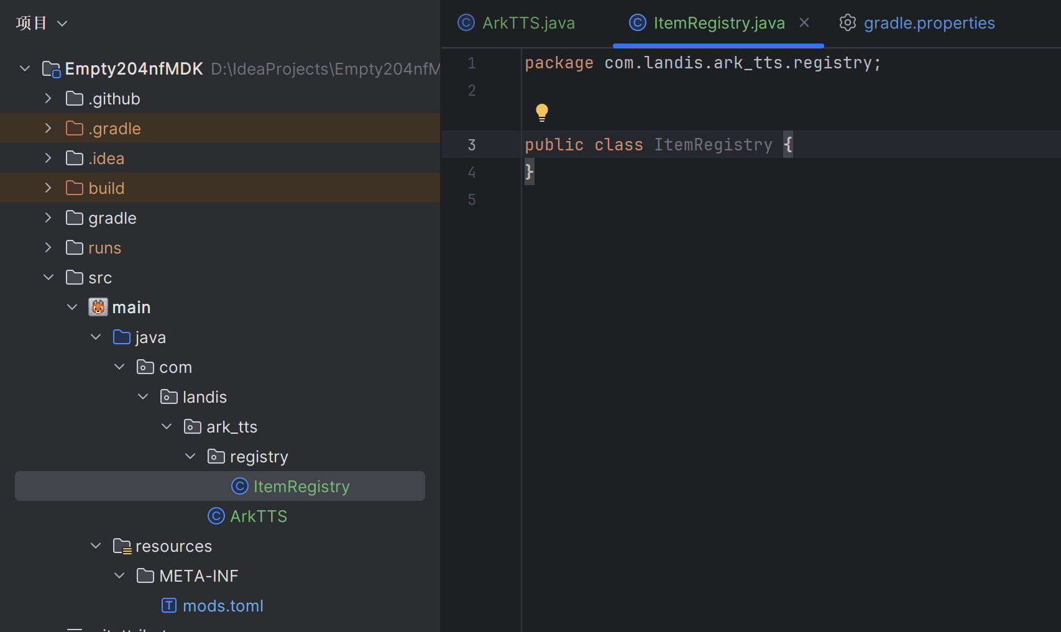The width and height of the screenshot is (1061, 632).
Task: Collapse the landis package
Action: (143, 396)
